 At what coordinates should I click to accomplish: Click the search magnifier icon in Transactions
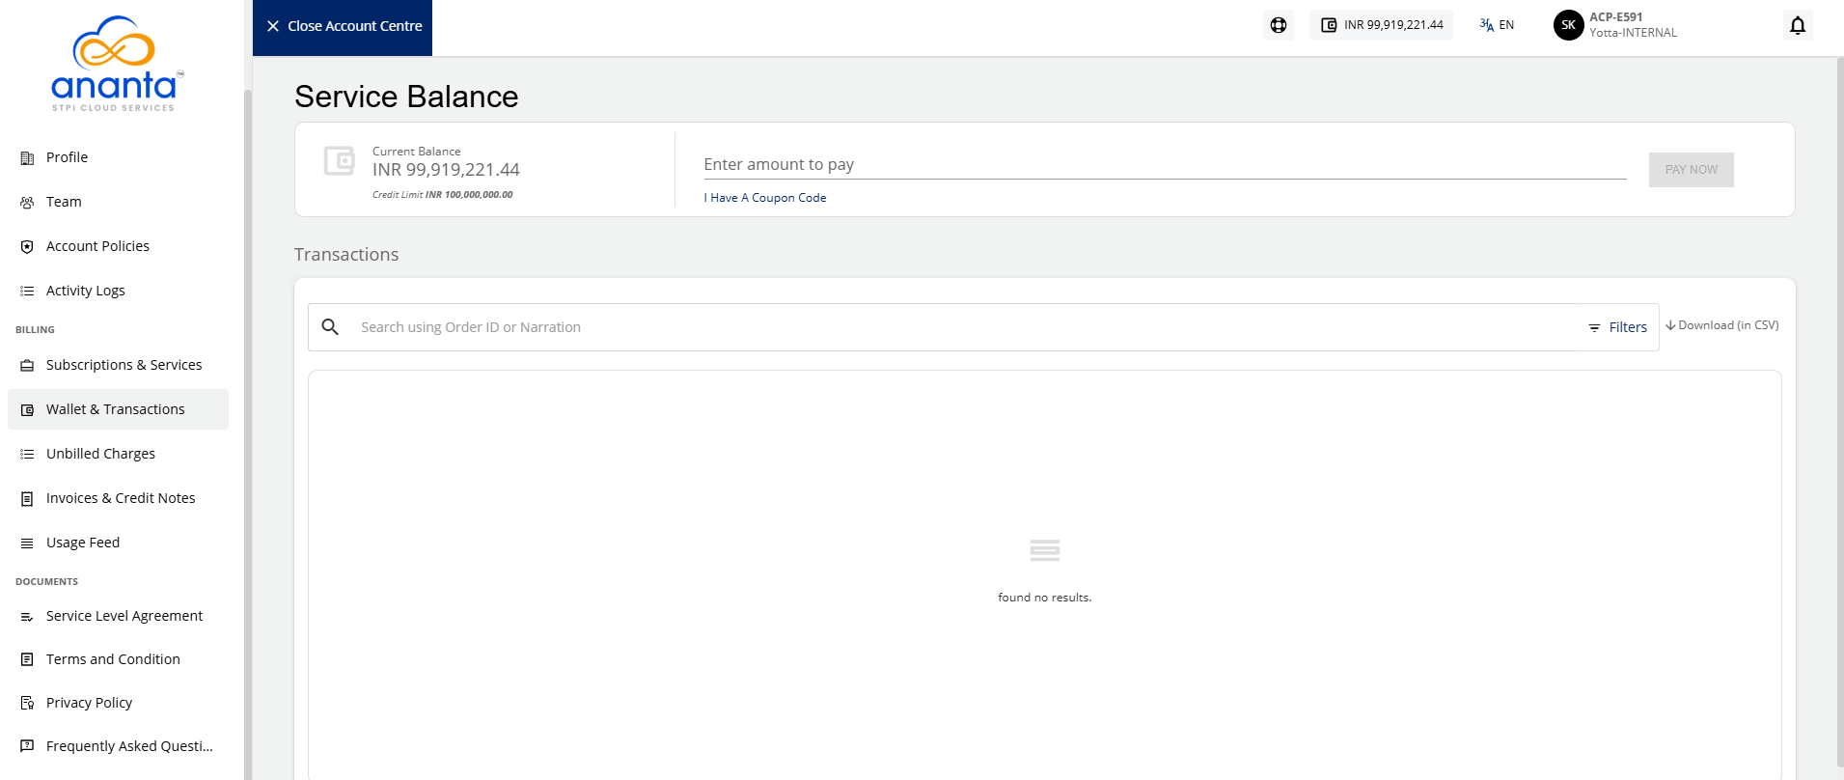330,327
